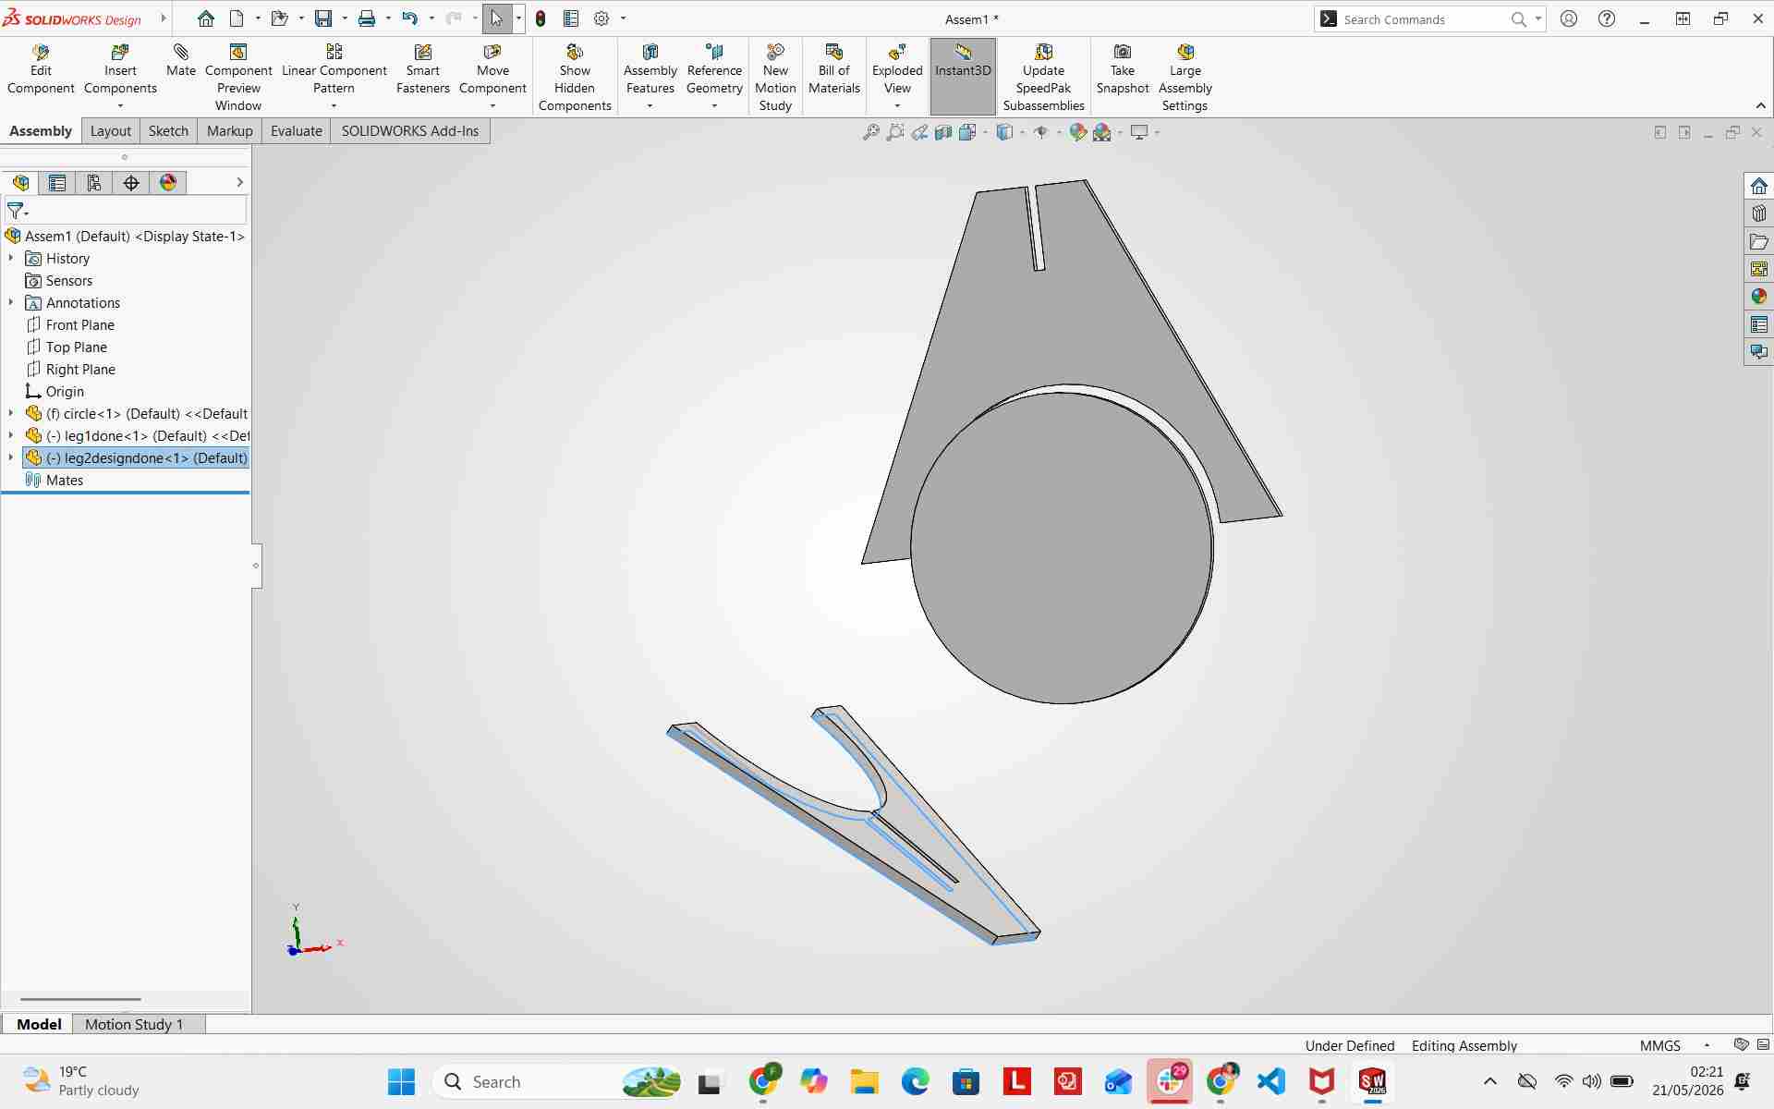
Task: Open the FeatureManager design tree tab
Action: [20, 183]
